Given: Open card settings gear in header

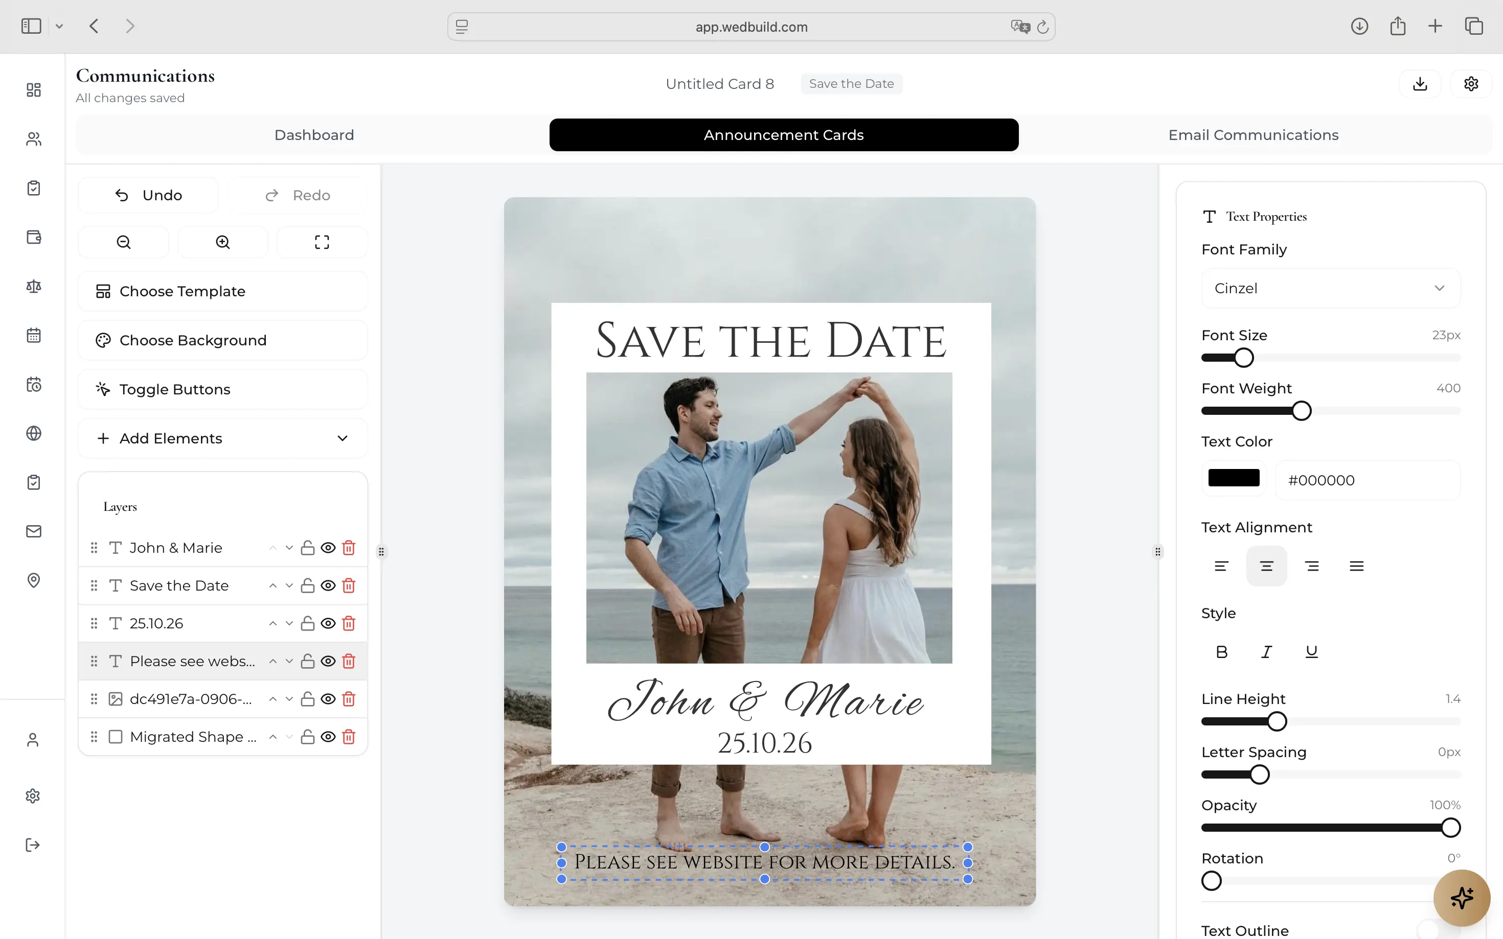Looking at the screenshot, I should pyautogui.click(x=1471, y=84).
